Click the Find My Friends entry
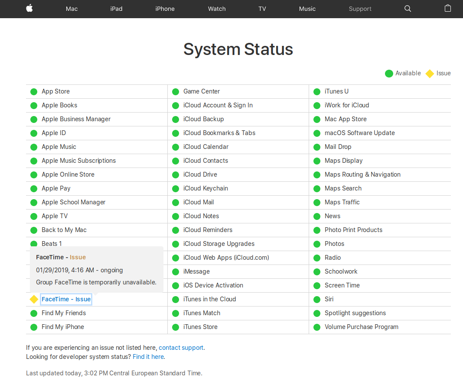 (64, 313)
